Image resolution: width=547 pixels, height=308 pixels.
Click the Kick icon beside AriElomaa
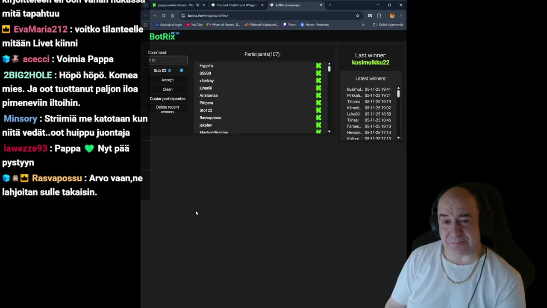coord(319,95)
